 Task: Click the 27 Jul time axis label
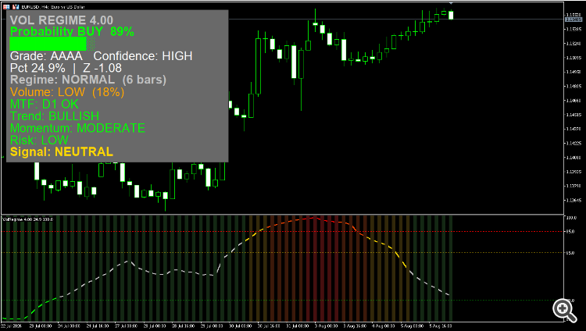[x=126, y=326]
